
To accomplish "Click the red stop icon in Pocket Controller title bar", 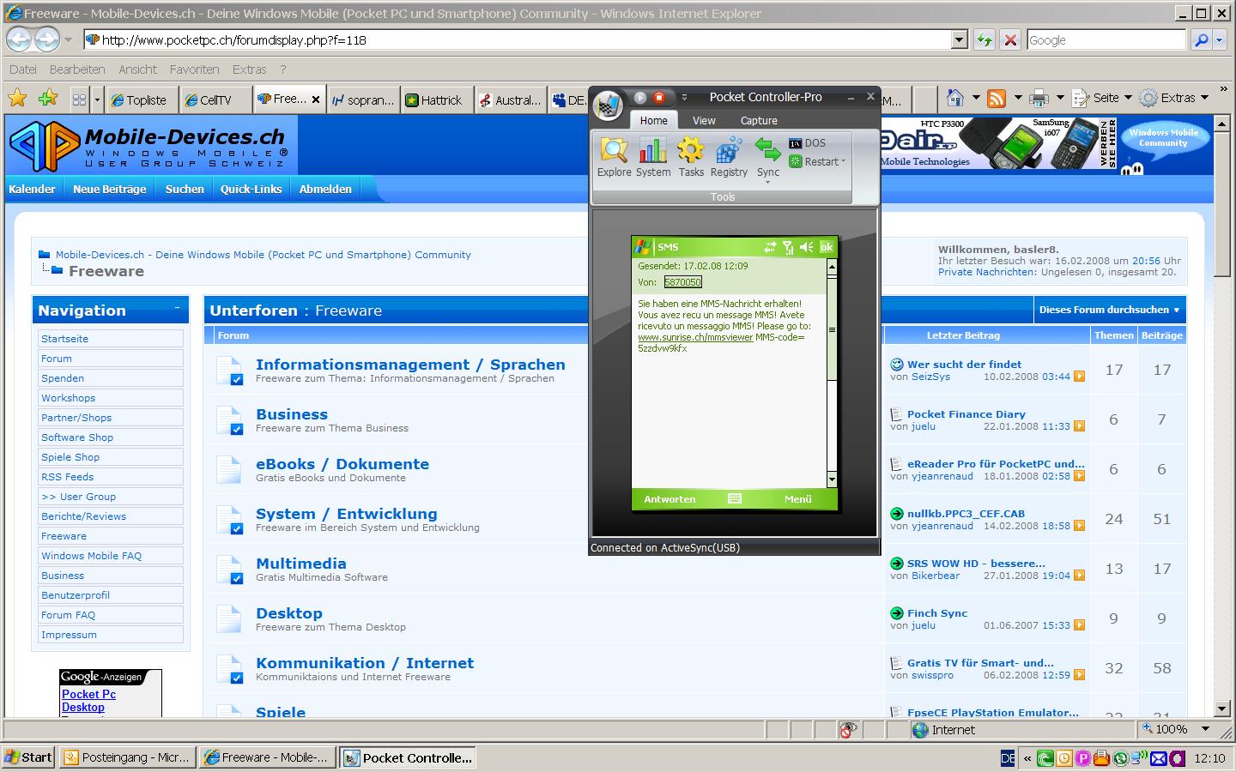I will point(659,97).
